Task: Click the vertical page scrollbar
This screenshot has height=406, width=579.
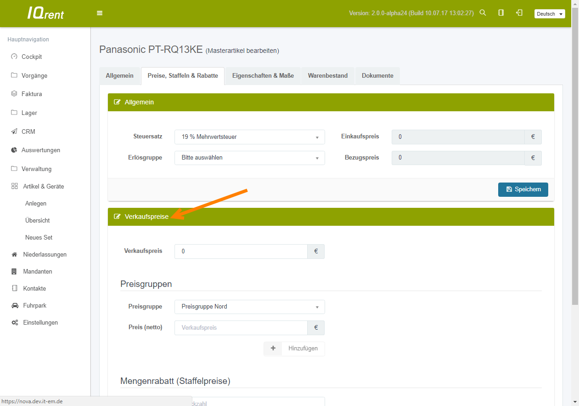Action: click(575, 156)
